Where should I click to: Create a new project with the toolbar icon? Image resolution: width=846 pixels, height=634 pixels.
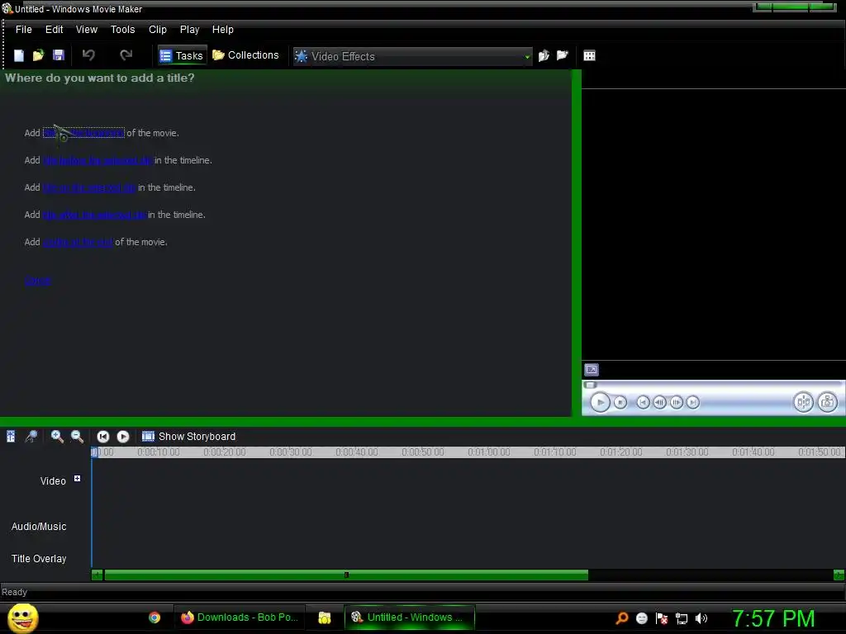tap(19, 55)
